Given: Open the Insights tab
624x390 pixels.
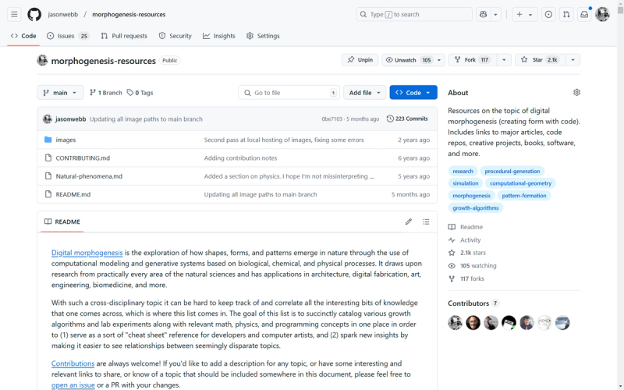Looking at the screenshot, I should click(x=219, y=36).
